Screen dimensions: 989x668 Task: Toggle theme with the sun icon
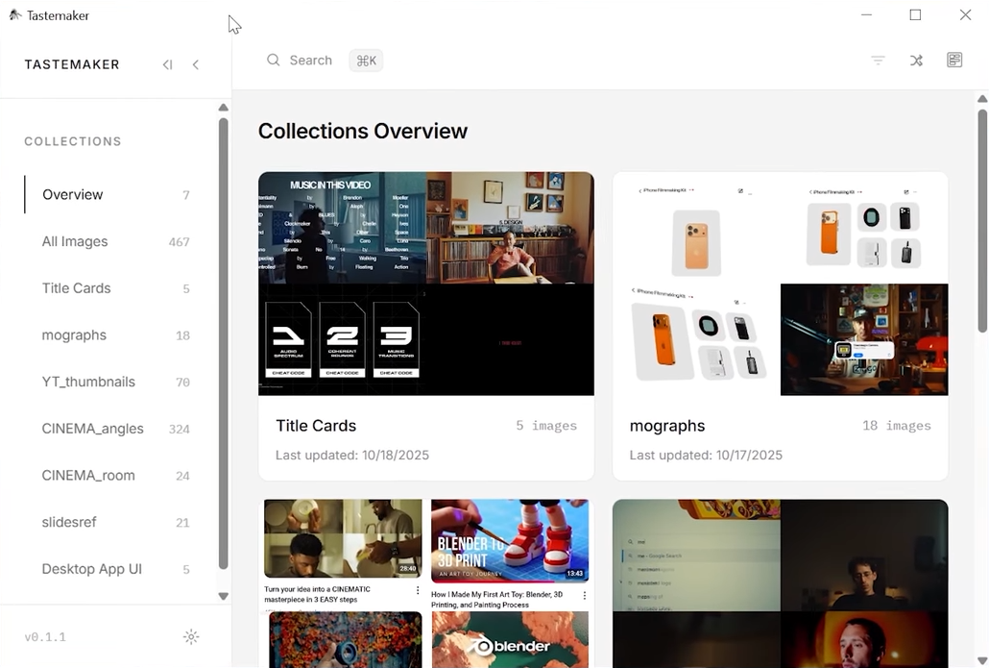pyautogui.click(x=191, y=636)
